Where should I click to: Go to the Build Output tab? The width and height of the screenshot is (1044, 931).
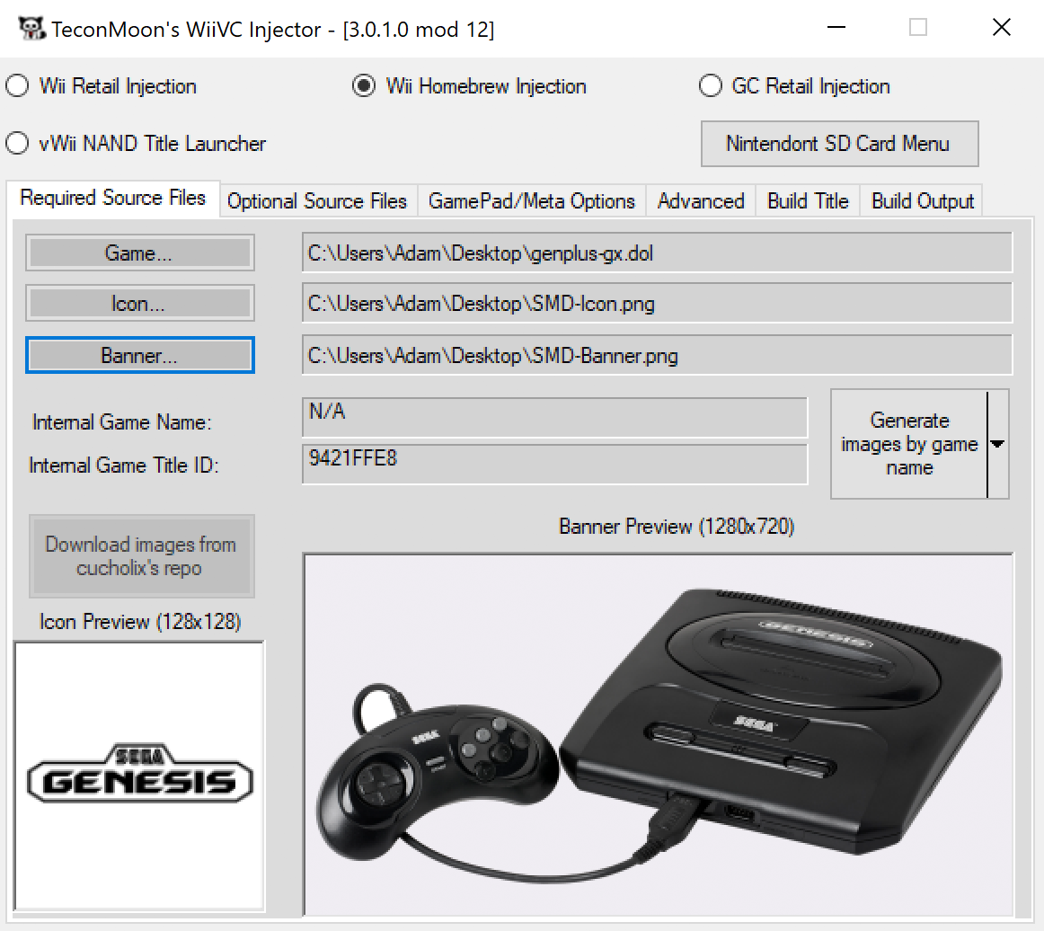[x=922, y=201]
